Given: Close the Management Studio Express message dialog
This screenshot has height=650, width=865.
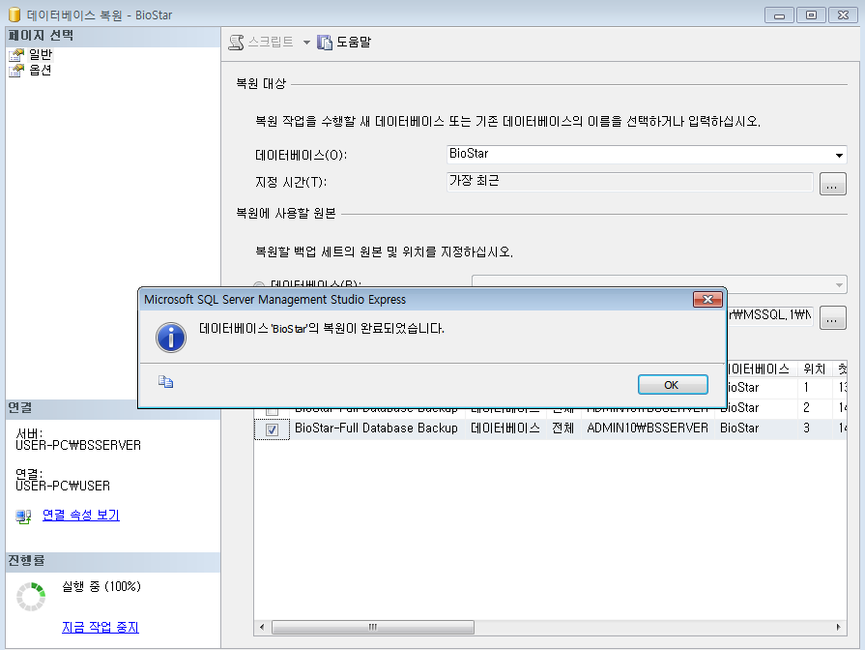Looking at the screenshot, I should 707,299.
